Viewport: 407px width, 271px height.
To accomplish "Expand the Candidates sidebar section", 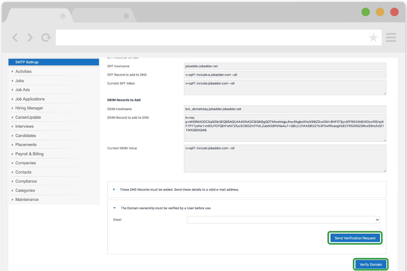I will click(x=25, y=135).
